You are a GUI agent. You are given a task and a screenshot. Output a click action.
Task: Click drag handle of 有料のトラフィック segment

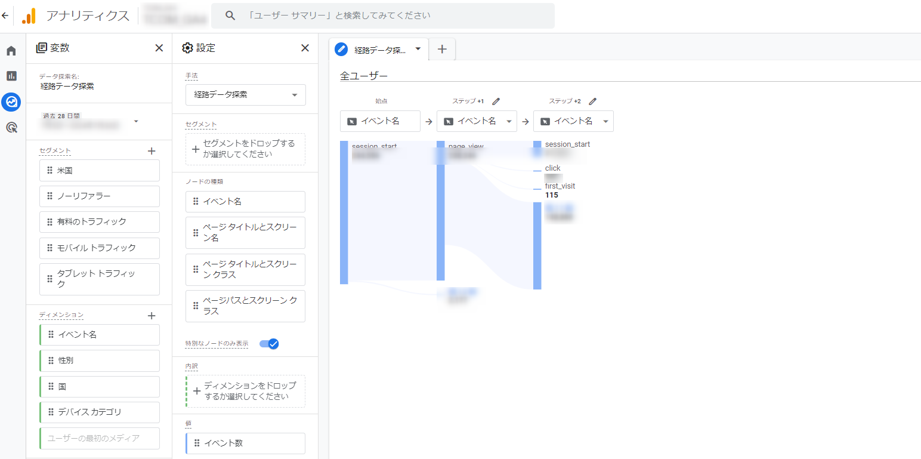[x=50, y=222]
